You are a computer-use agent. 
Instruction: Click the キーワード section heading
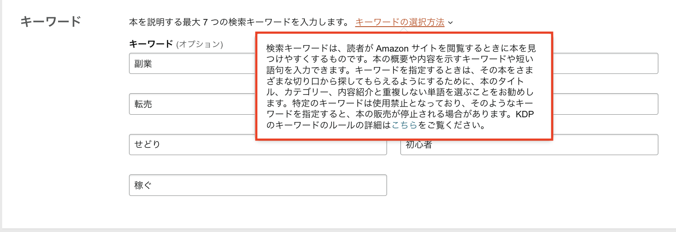coord(51,21)
